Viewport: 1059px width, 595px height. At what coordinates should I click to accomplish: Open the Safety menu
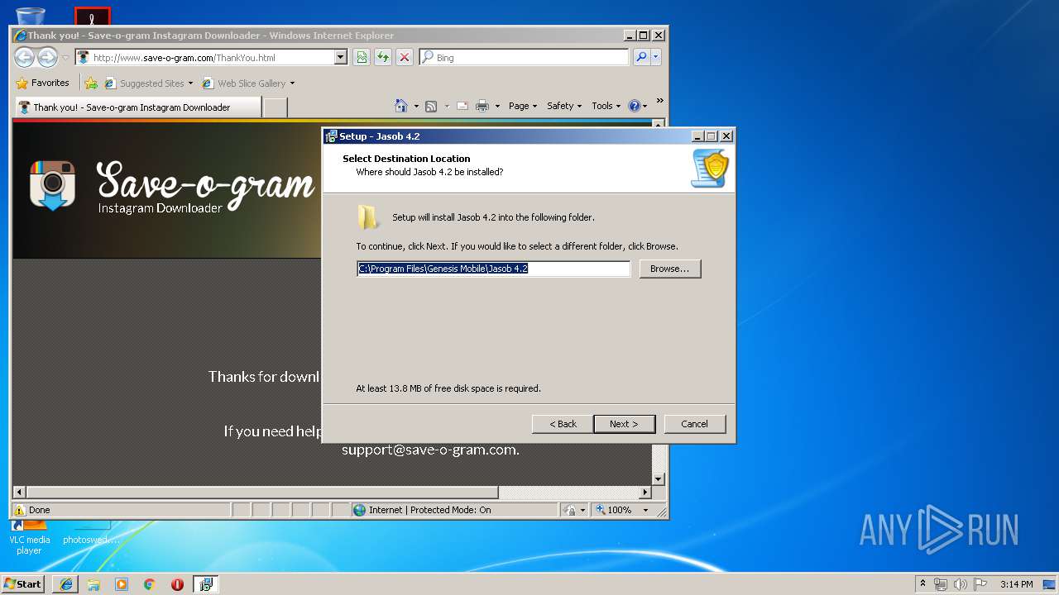564,106
